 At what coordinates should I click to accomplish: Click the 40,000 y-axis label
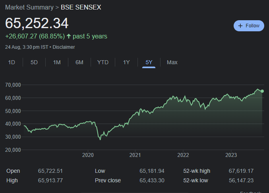pyautogui.click(x=13, y=124)
